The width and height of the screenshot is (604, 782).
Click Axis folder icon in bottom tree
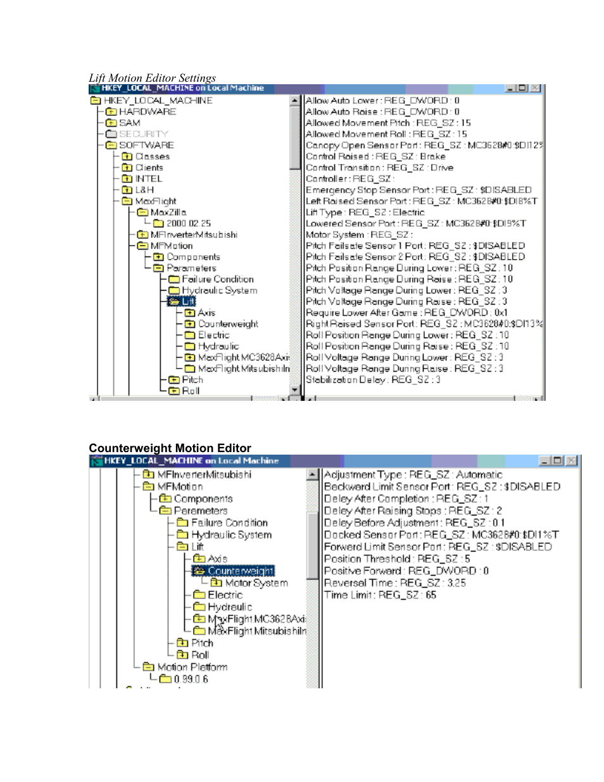tap(199, 558)
